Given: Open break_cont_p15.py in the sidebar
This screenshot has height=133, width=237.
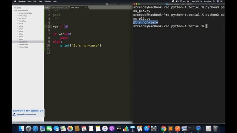Looking at the screenshot, I should click(x=26, y=13).
